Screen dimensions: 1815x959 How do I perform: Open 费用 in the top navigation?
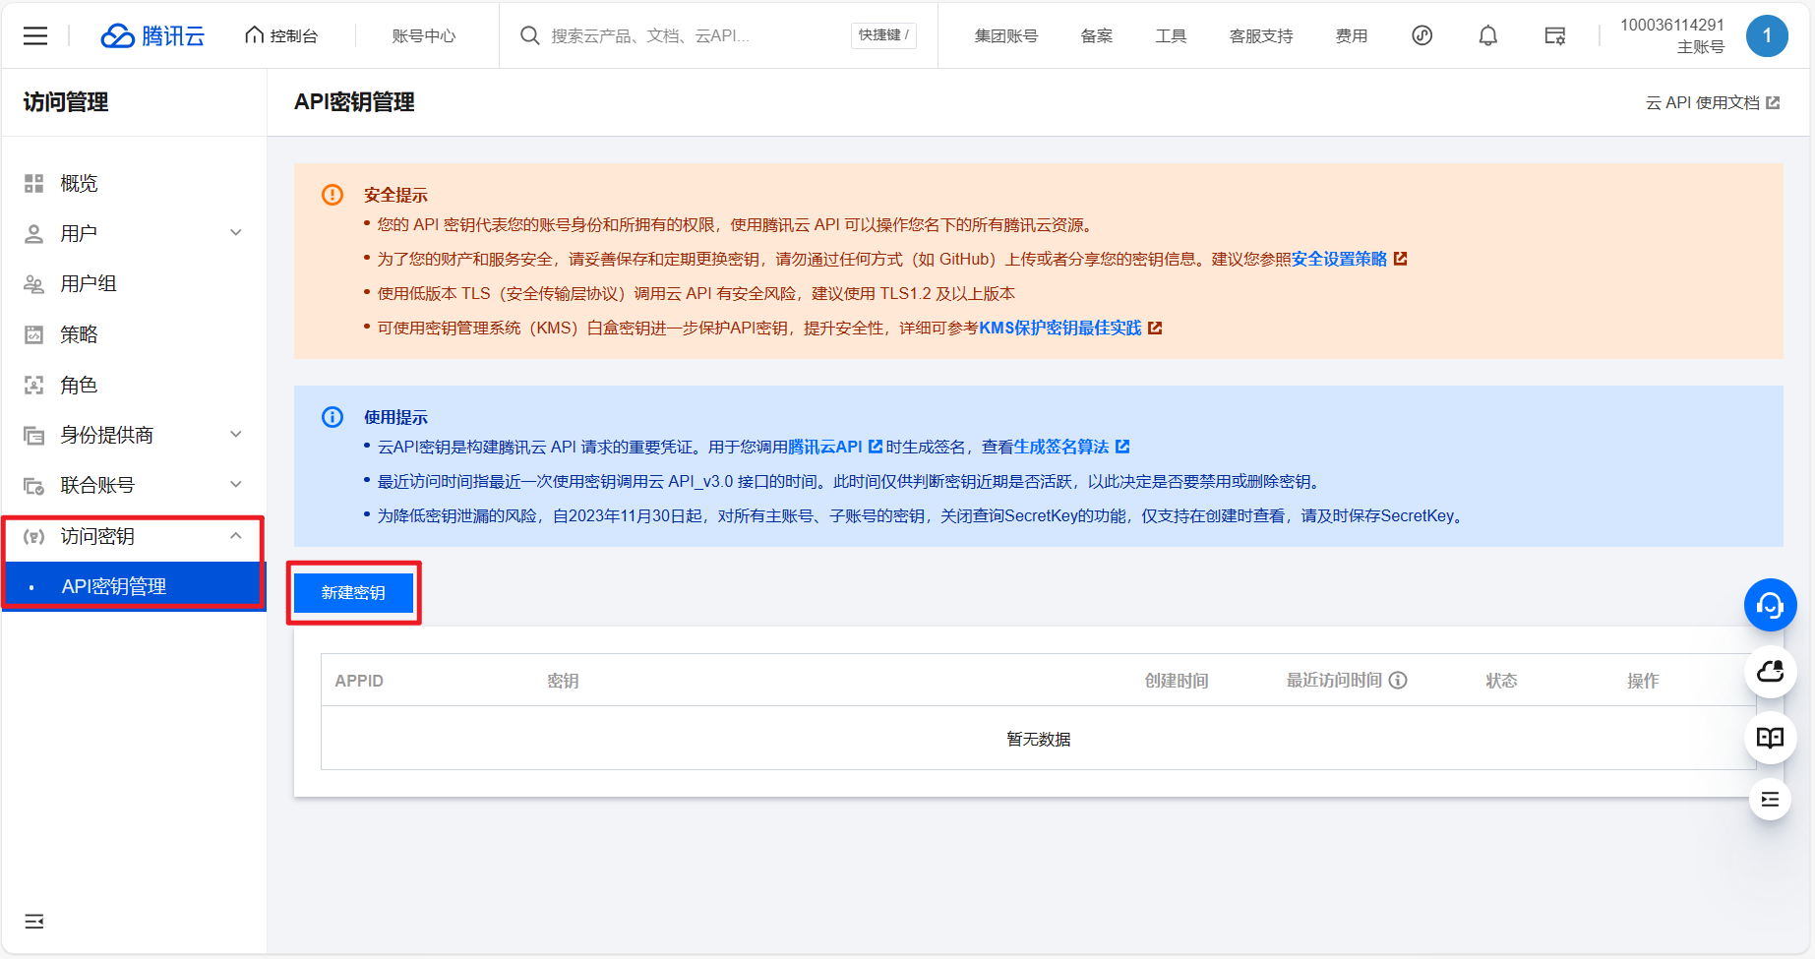[1351, 36]
